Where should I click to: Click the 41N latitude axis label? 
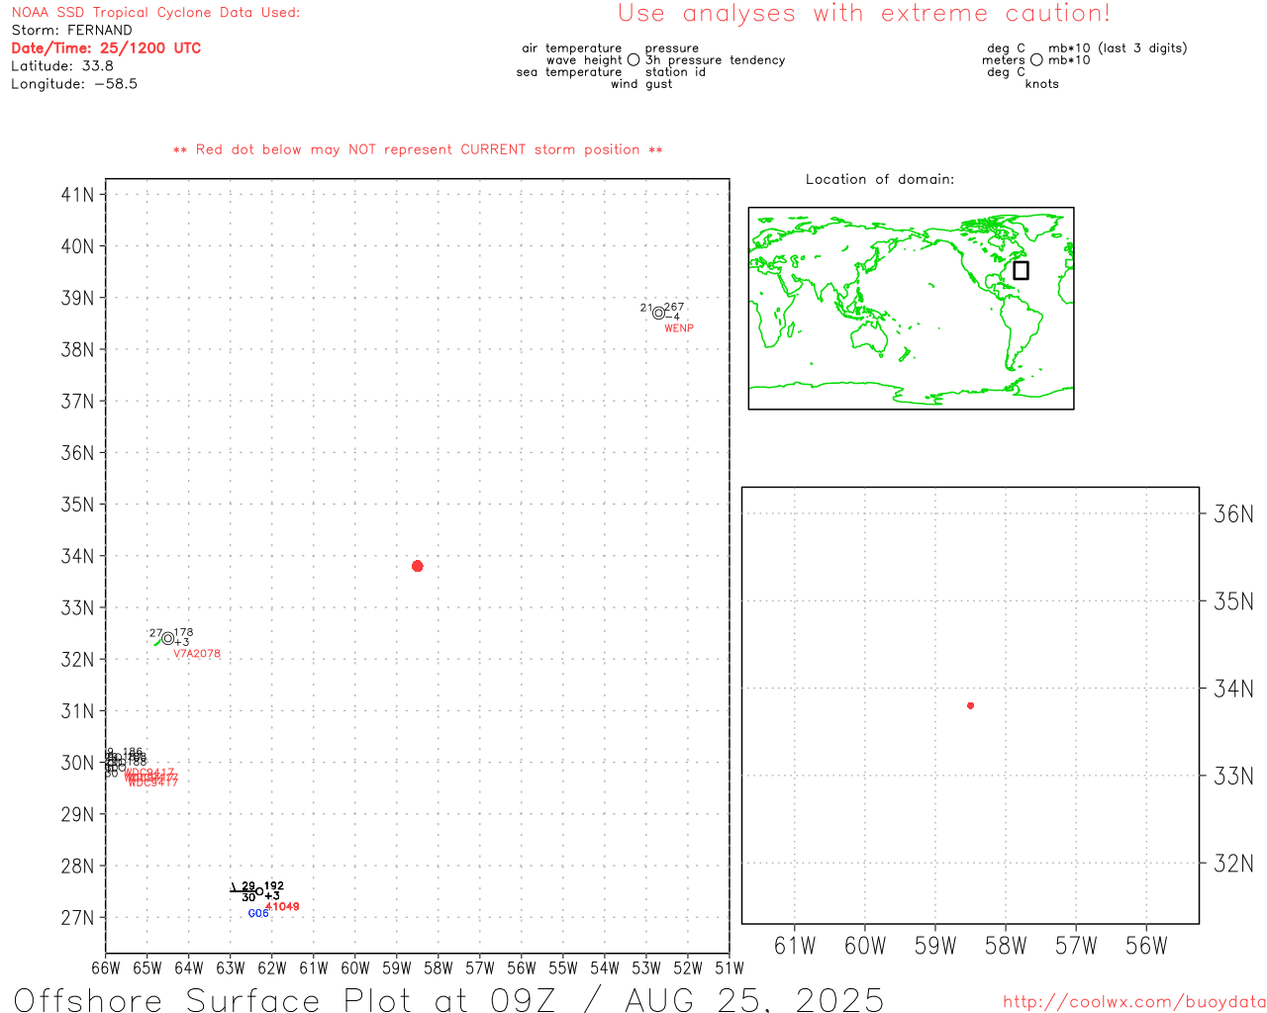point(78,194)
